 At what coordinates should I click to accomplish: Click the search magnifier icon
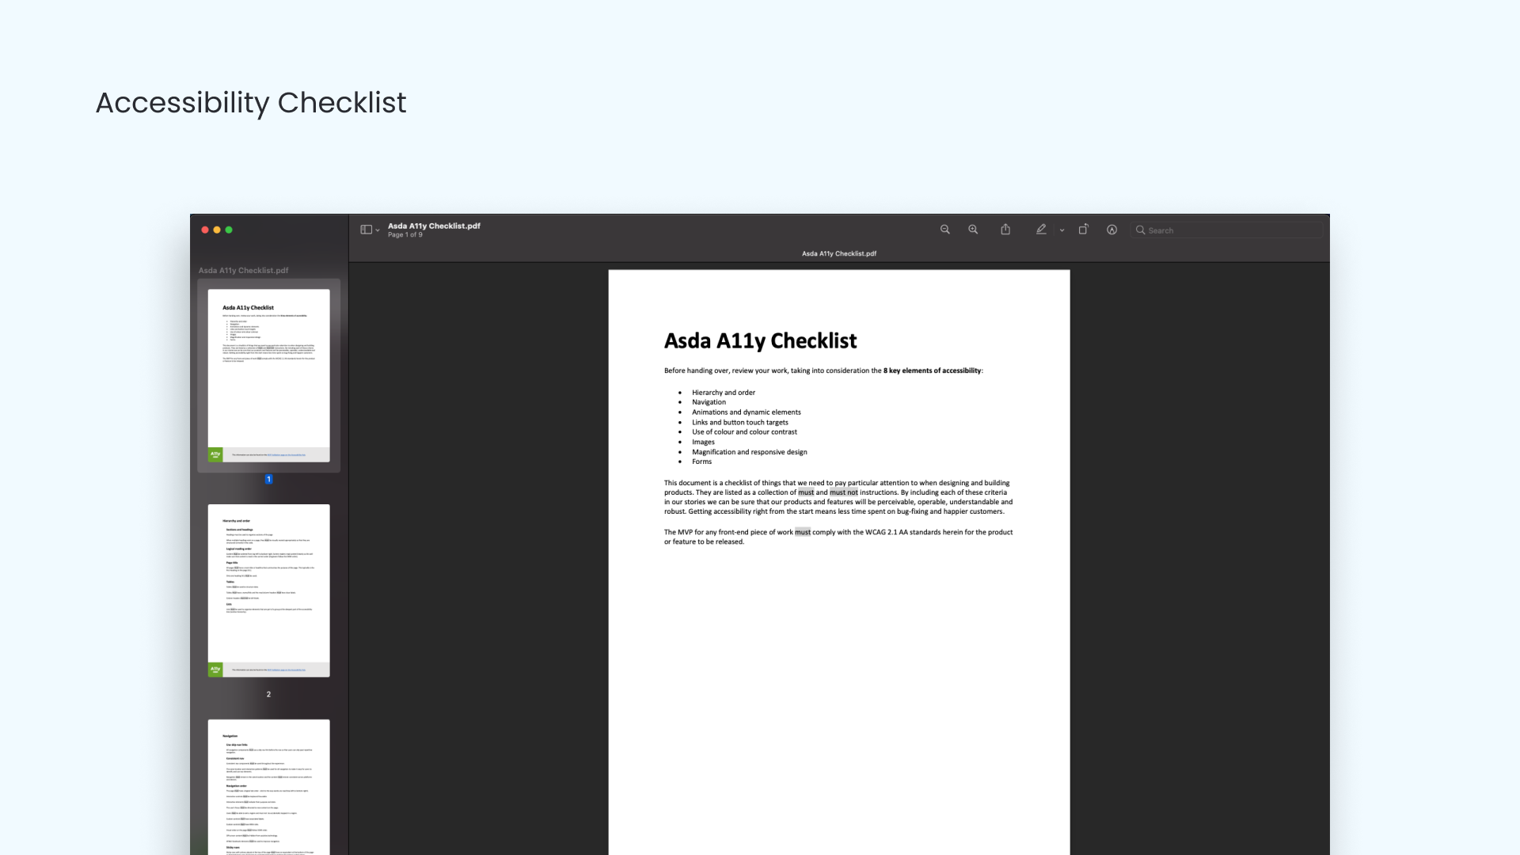point(1140,230)
